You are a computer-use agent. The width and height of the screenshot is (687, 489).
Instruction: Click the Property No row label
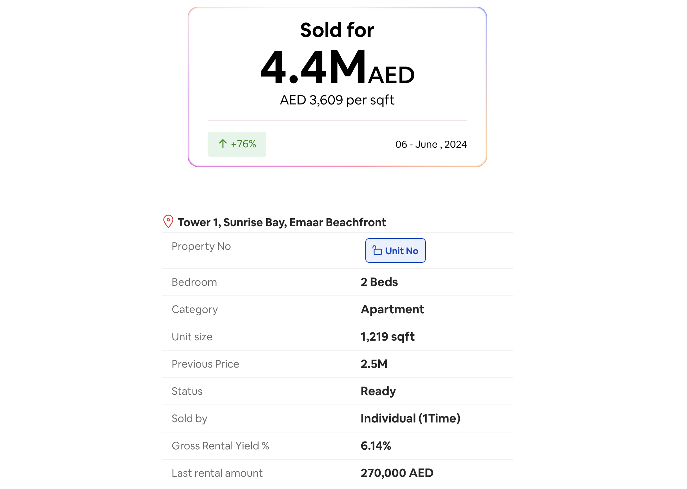(x=201, y=246)
